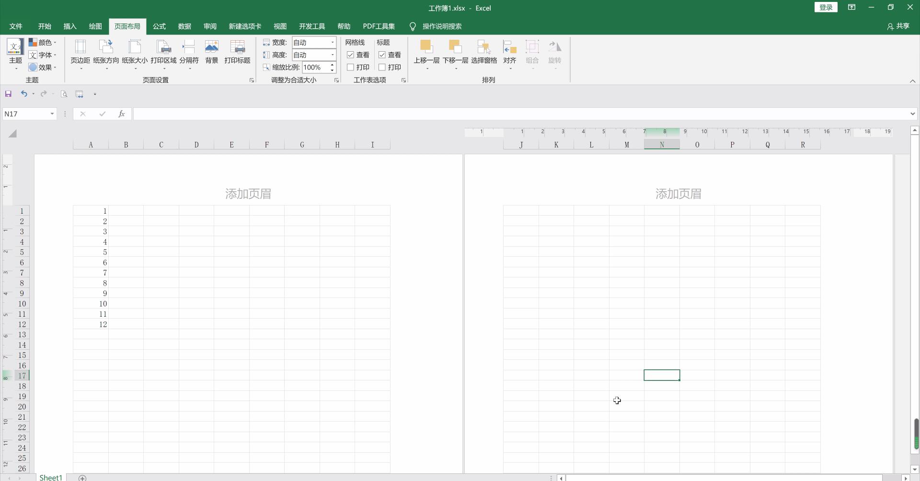Collapse the ribbon with the arrow

[x=912, y=81]
